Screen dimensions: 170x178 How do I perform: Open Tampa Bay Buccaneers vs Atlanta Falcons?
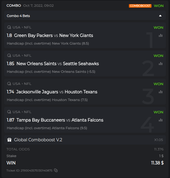(60, 120)
